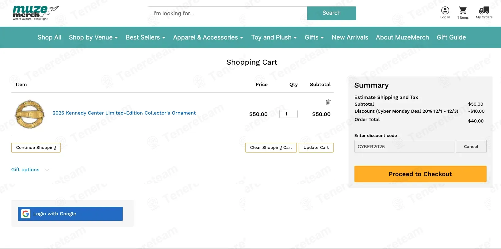Image resolution: width=501 pixels, height=249 pixels.
Task: Expand Estimate Shipping and Tax
Action: (386, 97)
